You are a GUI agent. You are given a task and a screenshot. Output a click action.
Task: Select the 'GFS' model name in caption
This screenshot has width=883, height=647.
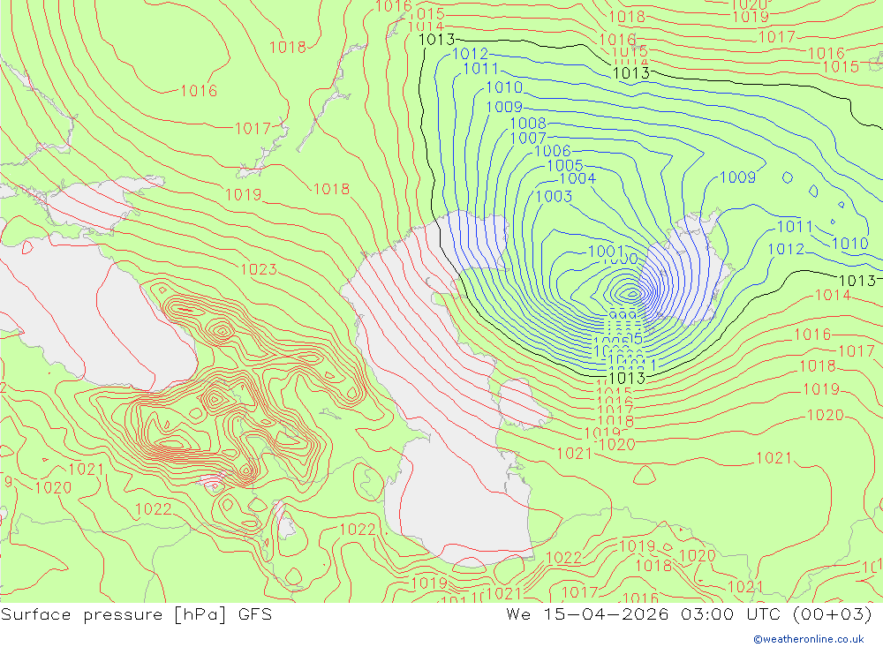pyautogui.click(x=255, y=614)
